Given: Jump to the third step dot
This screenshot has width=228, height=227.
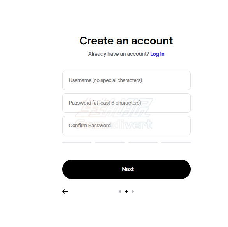Looking at the screenshot, I should pyautogui.click(x=133, y=192).
